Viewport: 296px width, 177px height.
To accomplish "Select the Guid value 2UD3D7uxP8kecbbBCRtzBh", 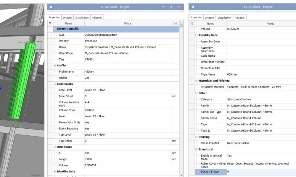I will coord(101,35).
